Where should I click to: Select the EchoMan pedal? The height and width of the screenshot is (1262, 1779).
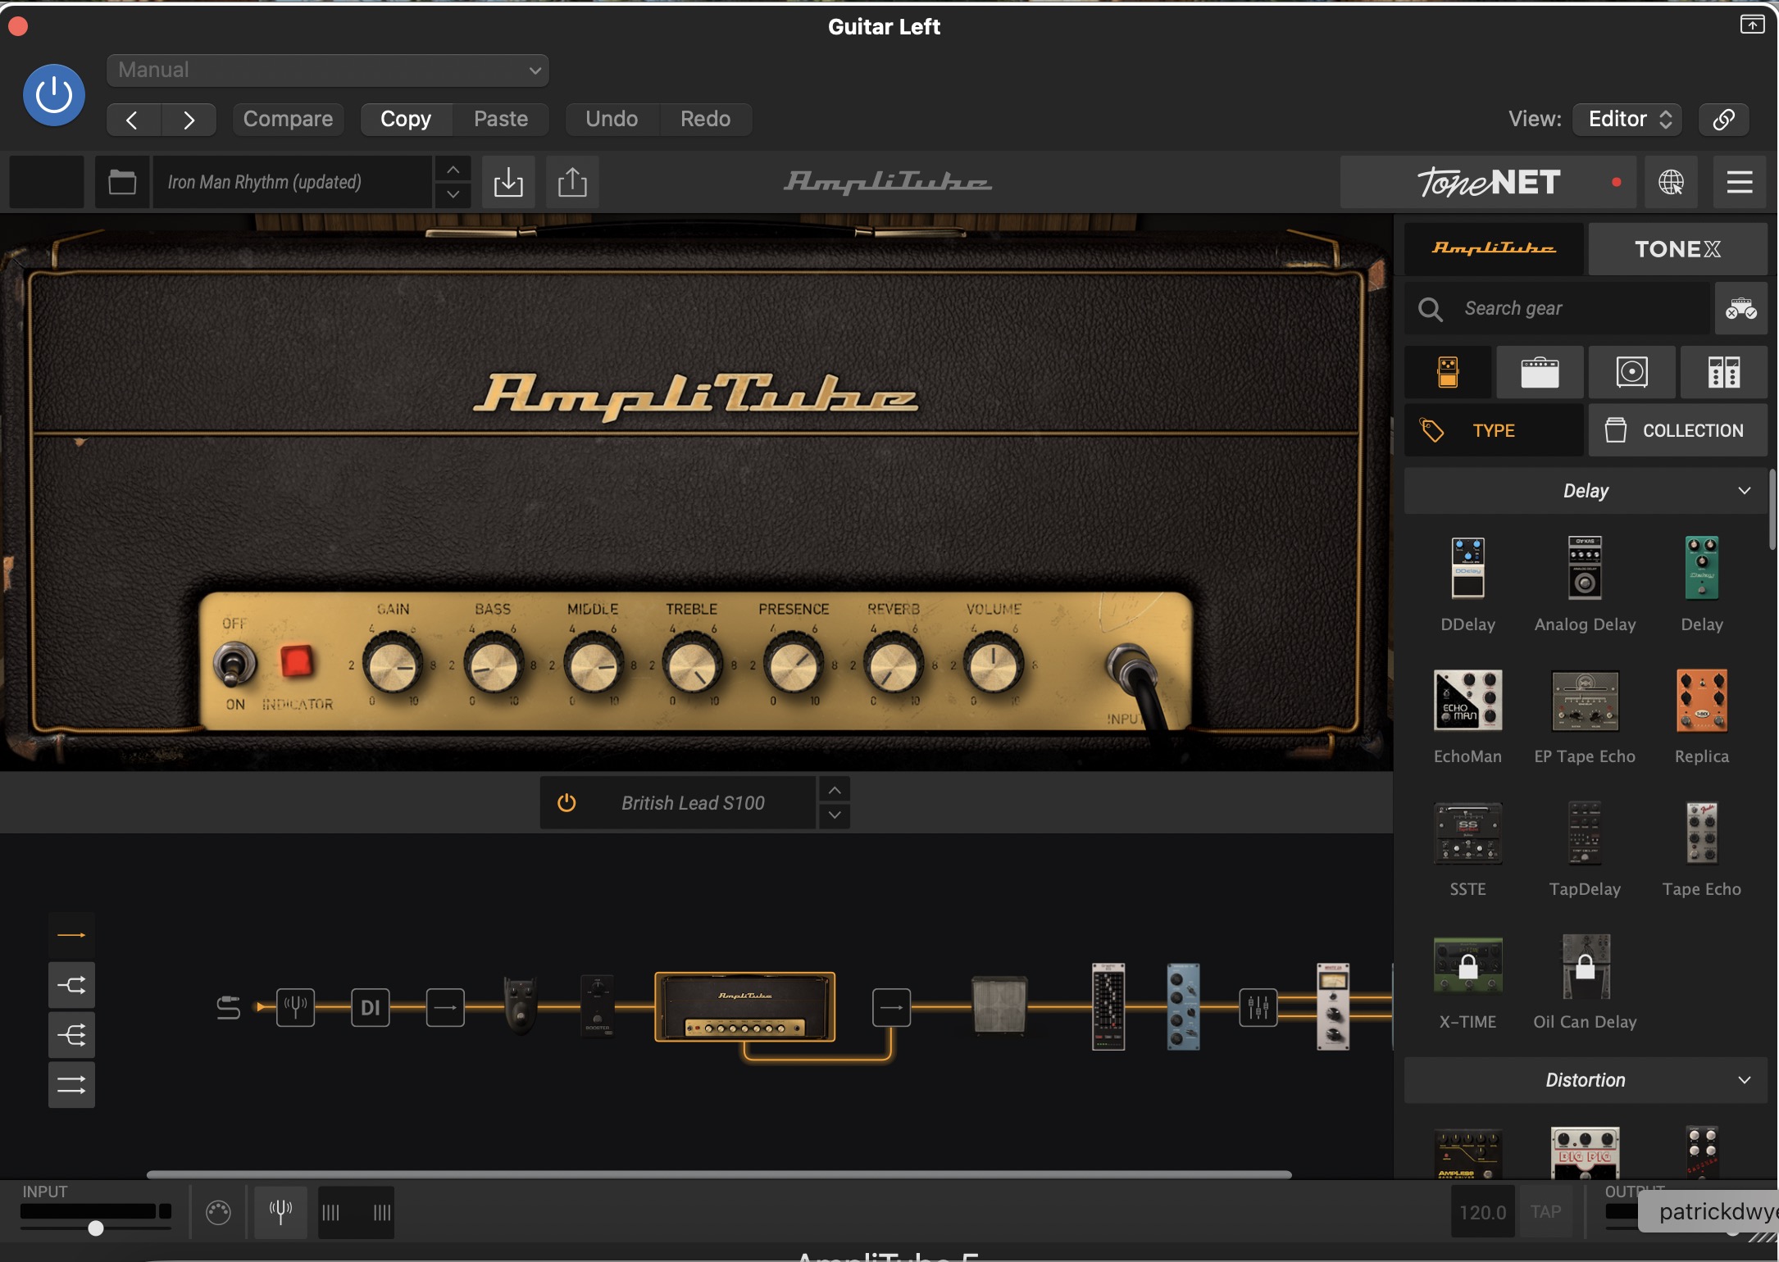[x=1467, y=700]
